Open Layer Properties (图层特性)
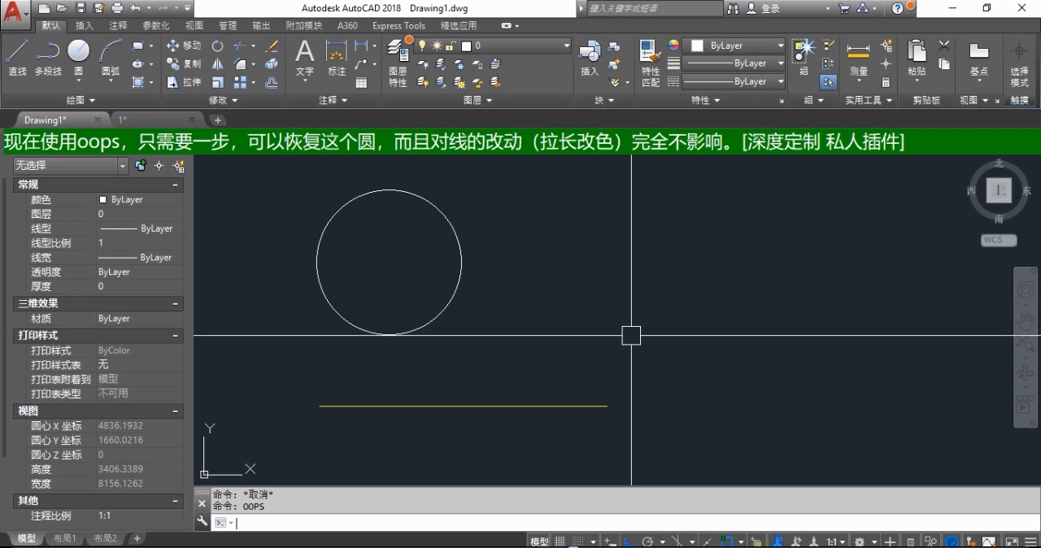The width and height of the screenshot is (1041, 548). point(398,63)
